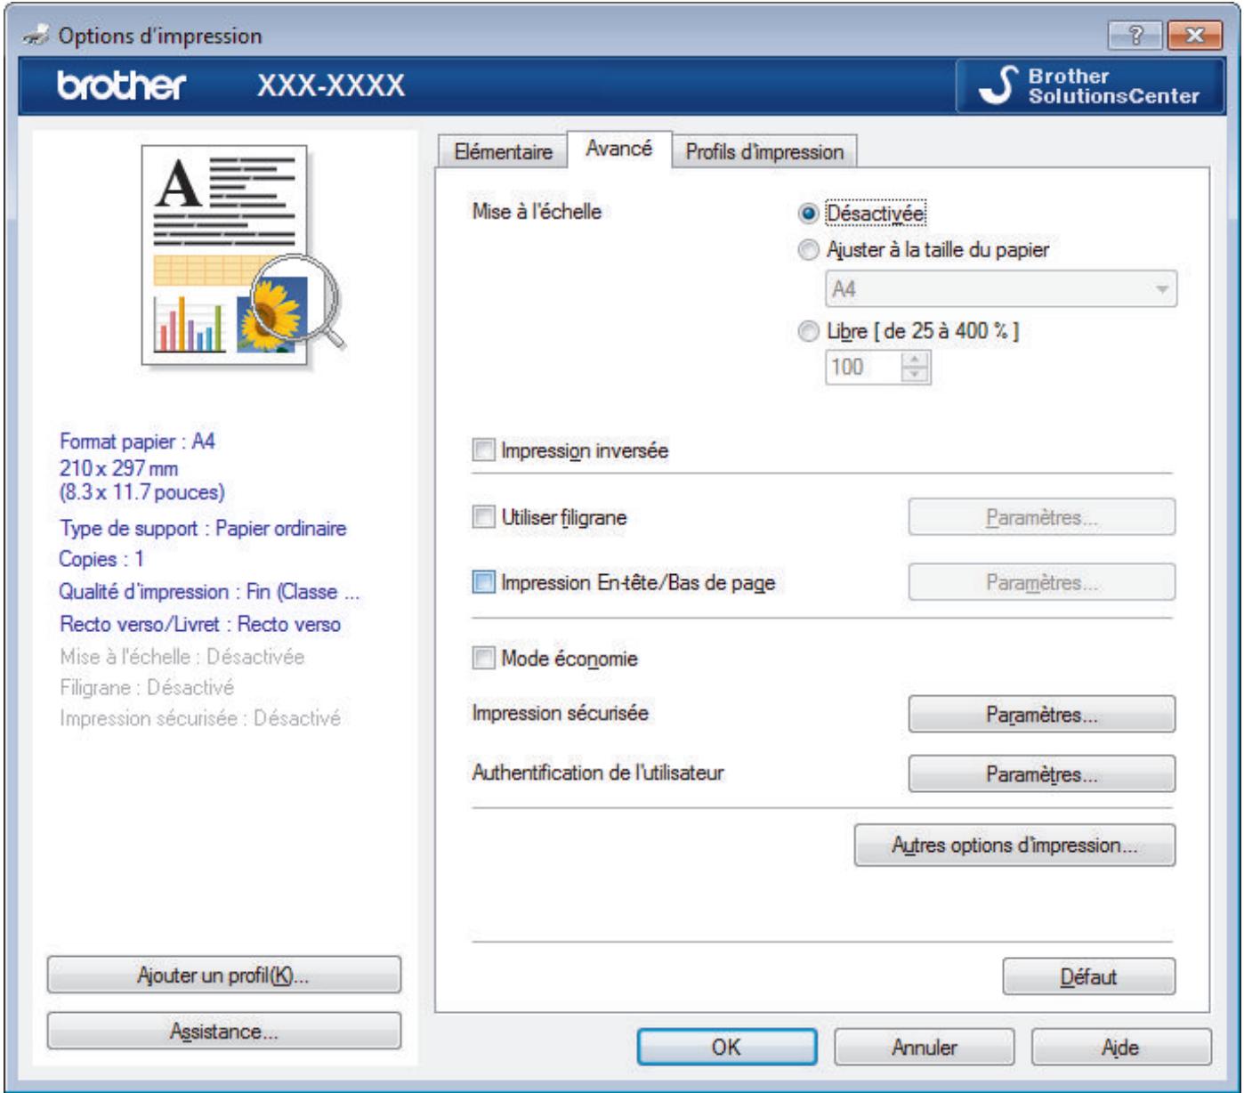
Task: Click Type de support : Papier ordinaire text
Action: pos(203,528)
